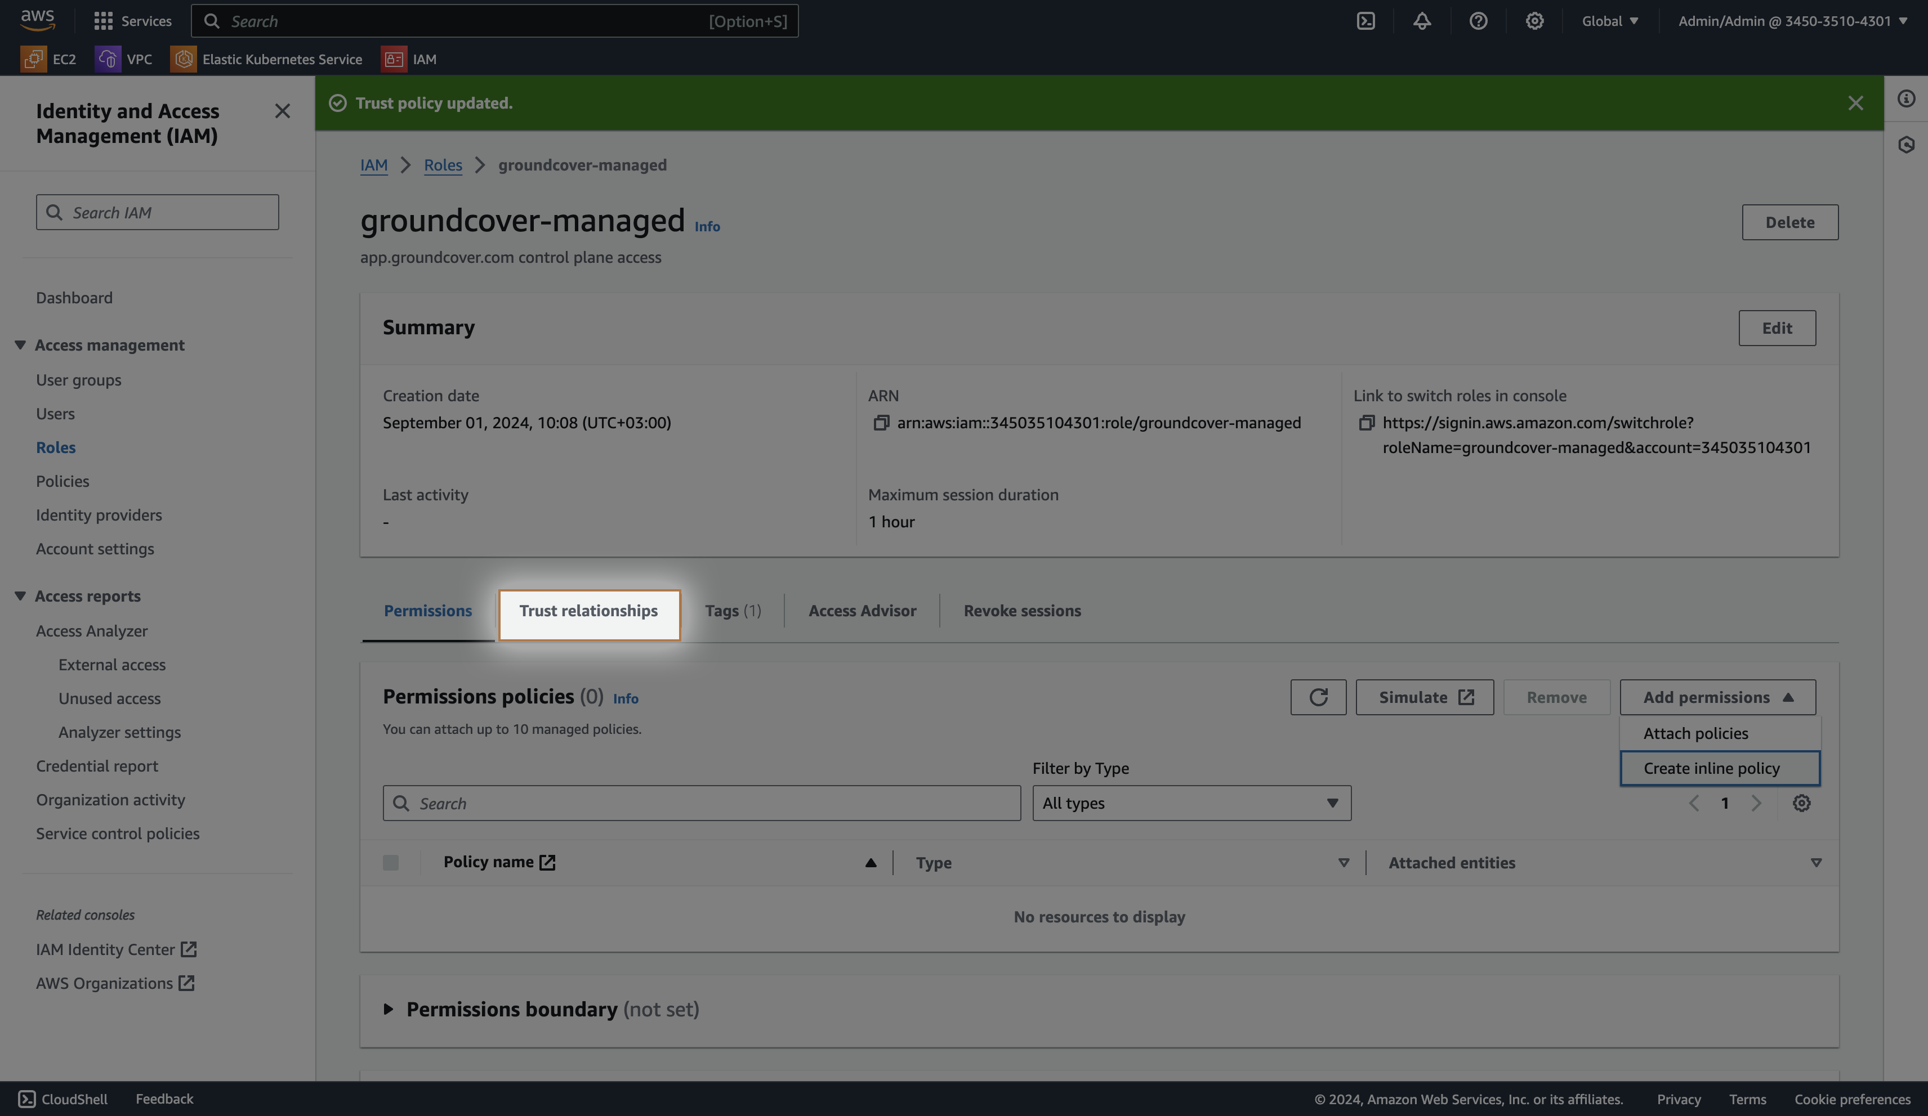Refresh the permissions policies list

coord(1318,697)
